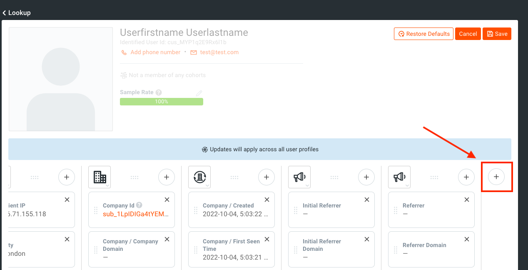The width and height of the screenshot is (528, 270).
Task: Add a field to the Initial Referrer column
Action: tap(366, 177)
